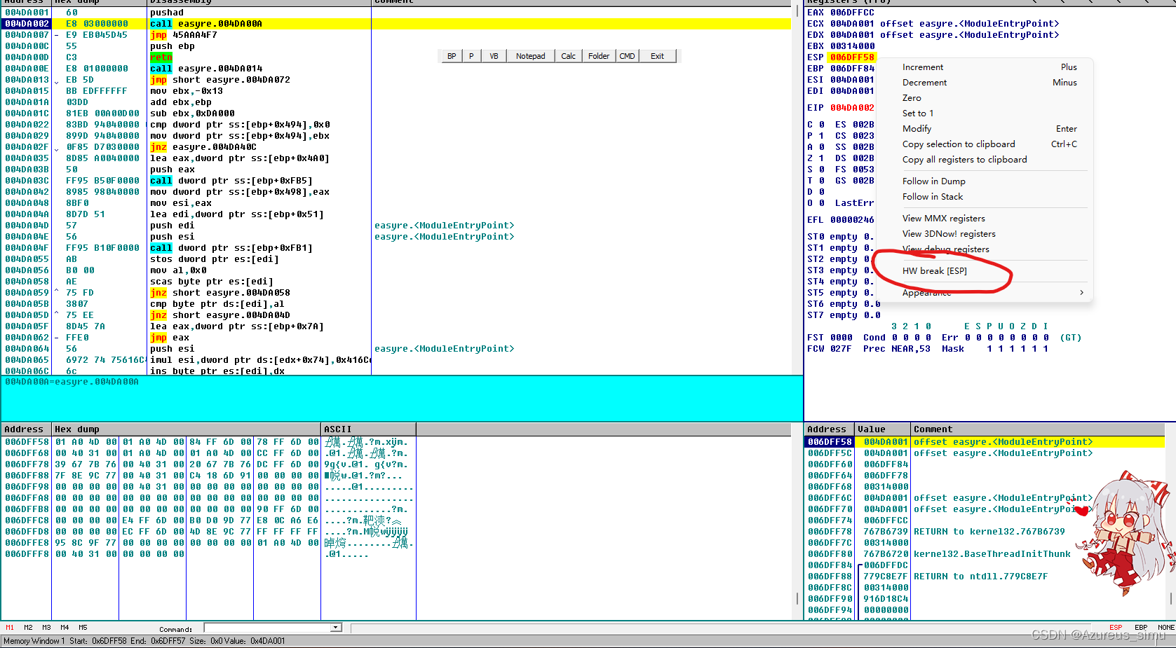Launch Notepad from the toolbar
This screenshot has width=1176, height=648.
(x=530, y=56)
